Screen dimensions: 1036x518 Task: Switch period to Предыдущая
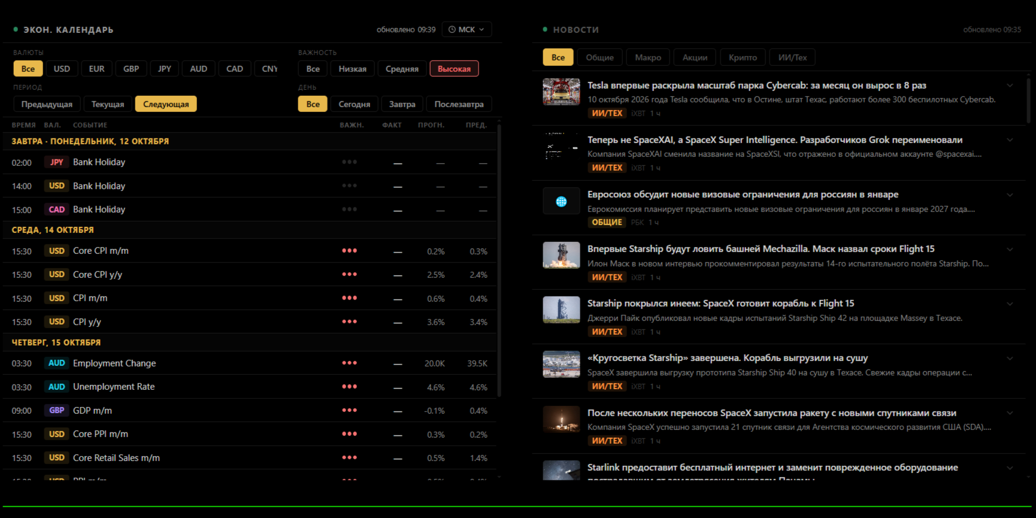47,104
